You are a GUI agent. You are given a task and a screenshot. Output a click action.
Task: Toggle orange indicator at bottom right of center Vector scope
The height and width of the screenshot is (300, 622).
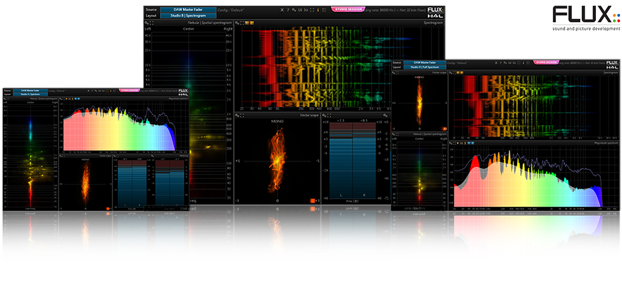(x=312, y=200)
